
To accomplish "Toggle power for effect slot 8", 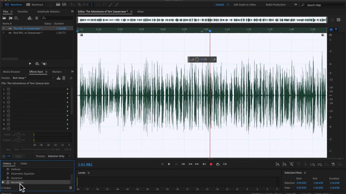I will point(8,120).
